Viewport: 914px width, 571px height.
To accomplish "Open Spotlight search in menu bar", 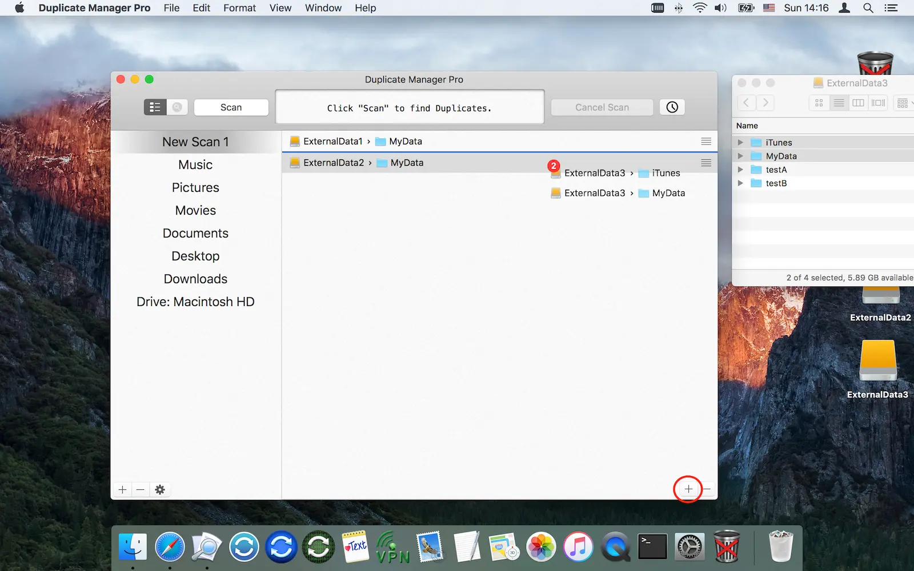I will [x=868, y=8].
